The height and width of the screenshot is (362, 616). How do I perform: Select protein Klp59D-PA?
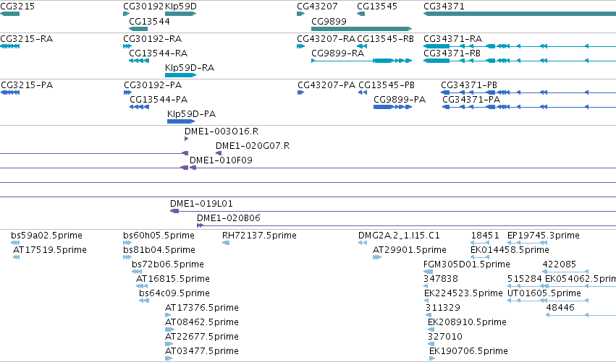tap(191, 114)
